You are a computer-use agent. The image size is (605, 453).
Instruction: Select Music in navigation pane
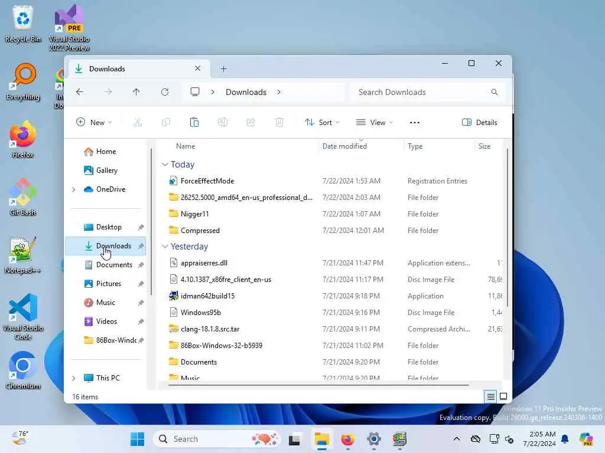click(x=106, y=303)
